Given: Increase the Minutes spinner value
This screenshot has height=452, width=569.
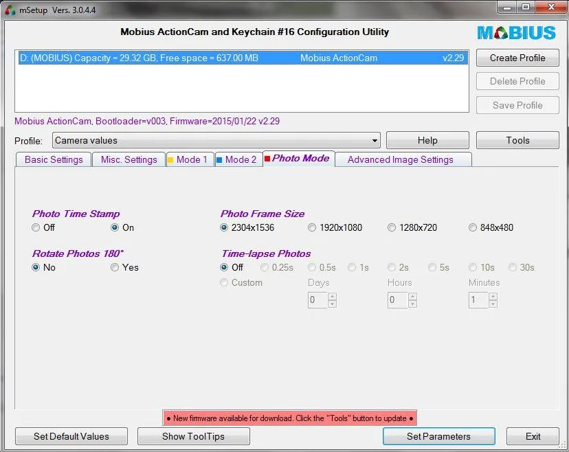Looking at the screenshot, I should tap(493, 296).
